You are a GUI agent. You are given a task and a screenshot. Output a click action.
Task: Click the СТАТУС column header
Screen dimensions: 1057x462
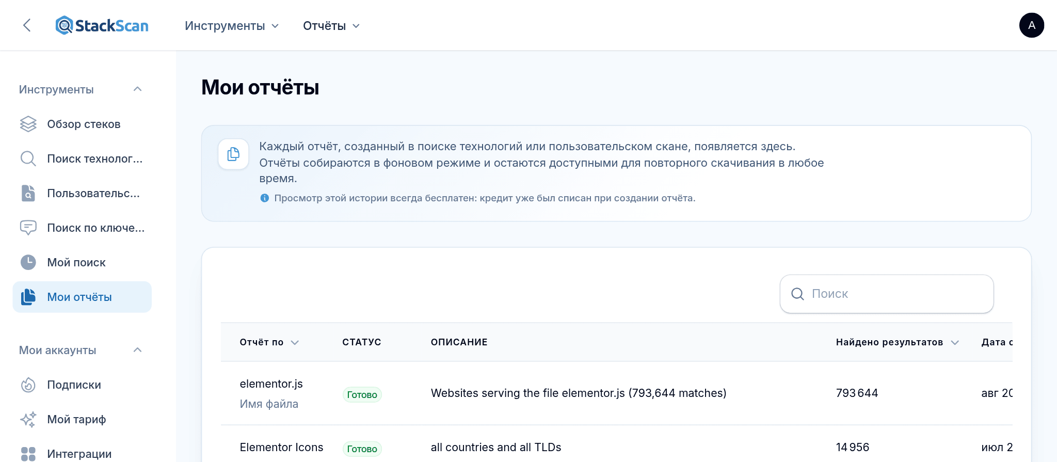point(361,342)
